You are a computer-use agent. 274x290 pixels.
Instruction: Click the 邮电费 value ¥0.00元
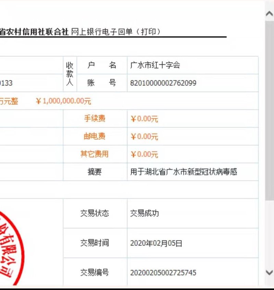pyautogui.click(x=144, y=137)
